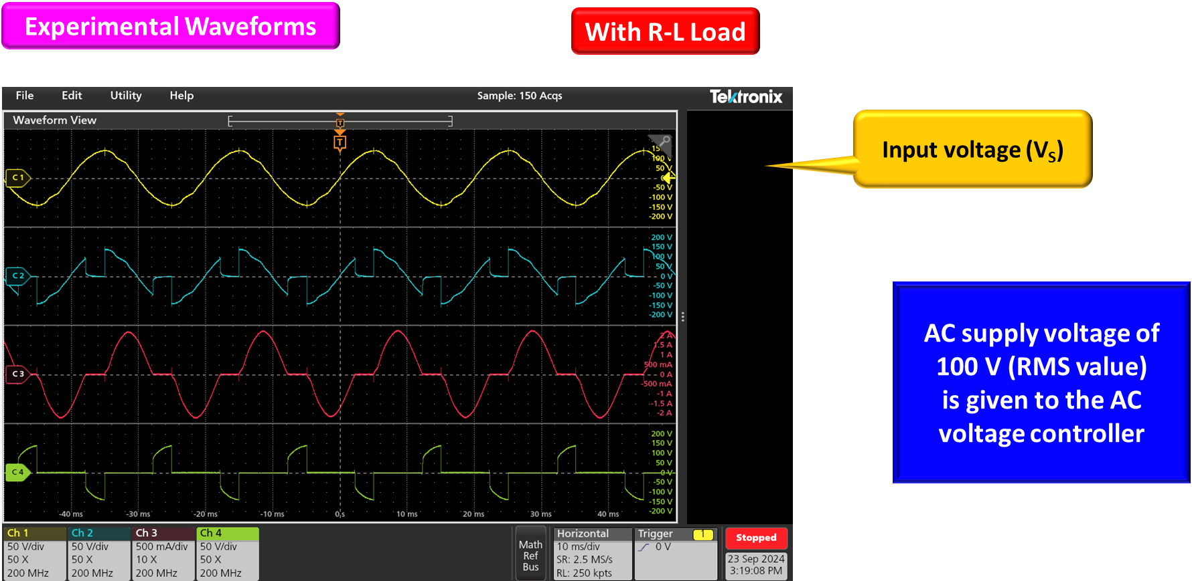
Task: Open the Horizontal settings badge
Action: (x=593, y=554)
